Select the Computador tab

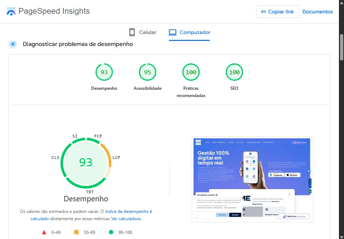point(190,32)
